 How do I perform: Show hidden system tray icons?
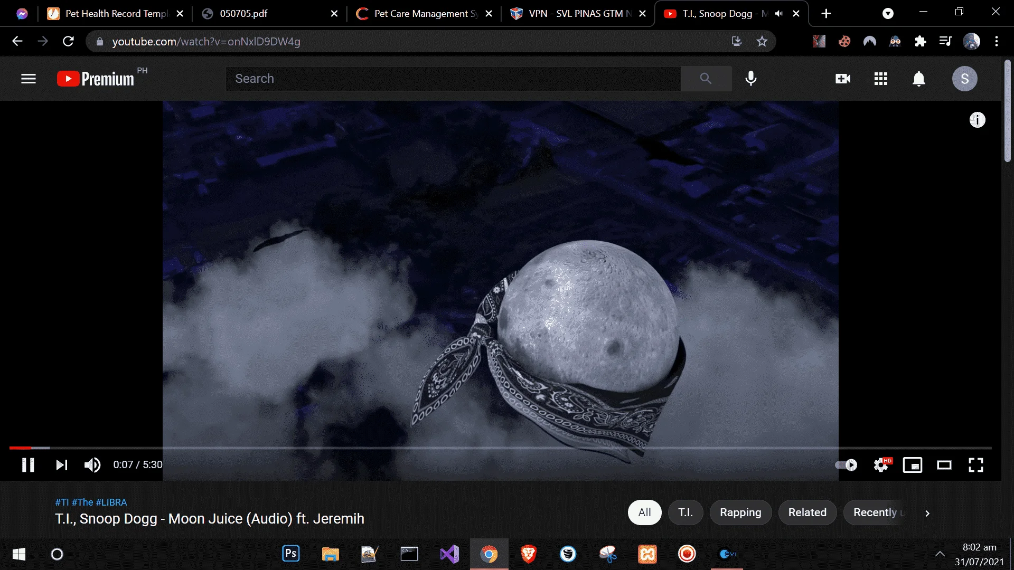coord(940,554)
